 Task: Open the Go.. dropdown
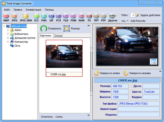pyautogui.click(x=124, y=21)
